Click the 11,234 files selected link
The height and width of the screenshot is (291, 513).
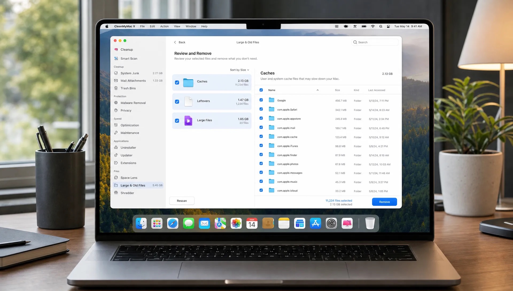click(x=339, y=201)
